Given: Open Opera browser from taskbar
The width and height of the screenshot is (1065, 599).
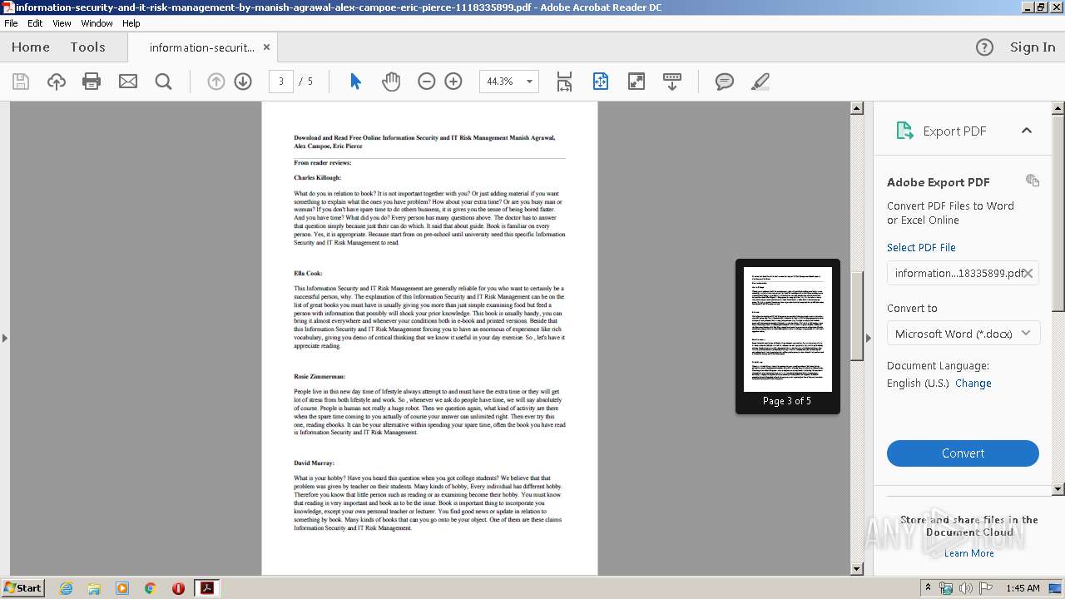Looking at the screenshot, I should click(178, 588).
